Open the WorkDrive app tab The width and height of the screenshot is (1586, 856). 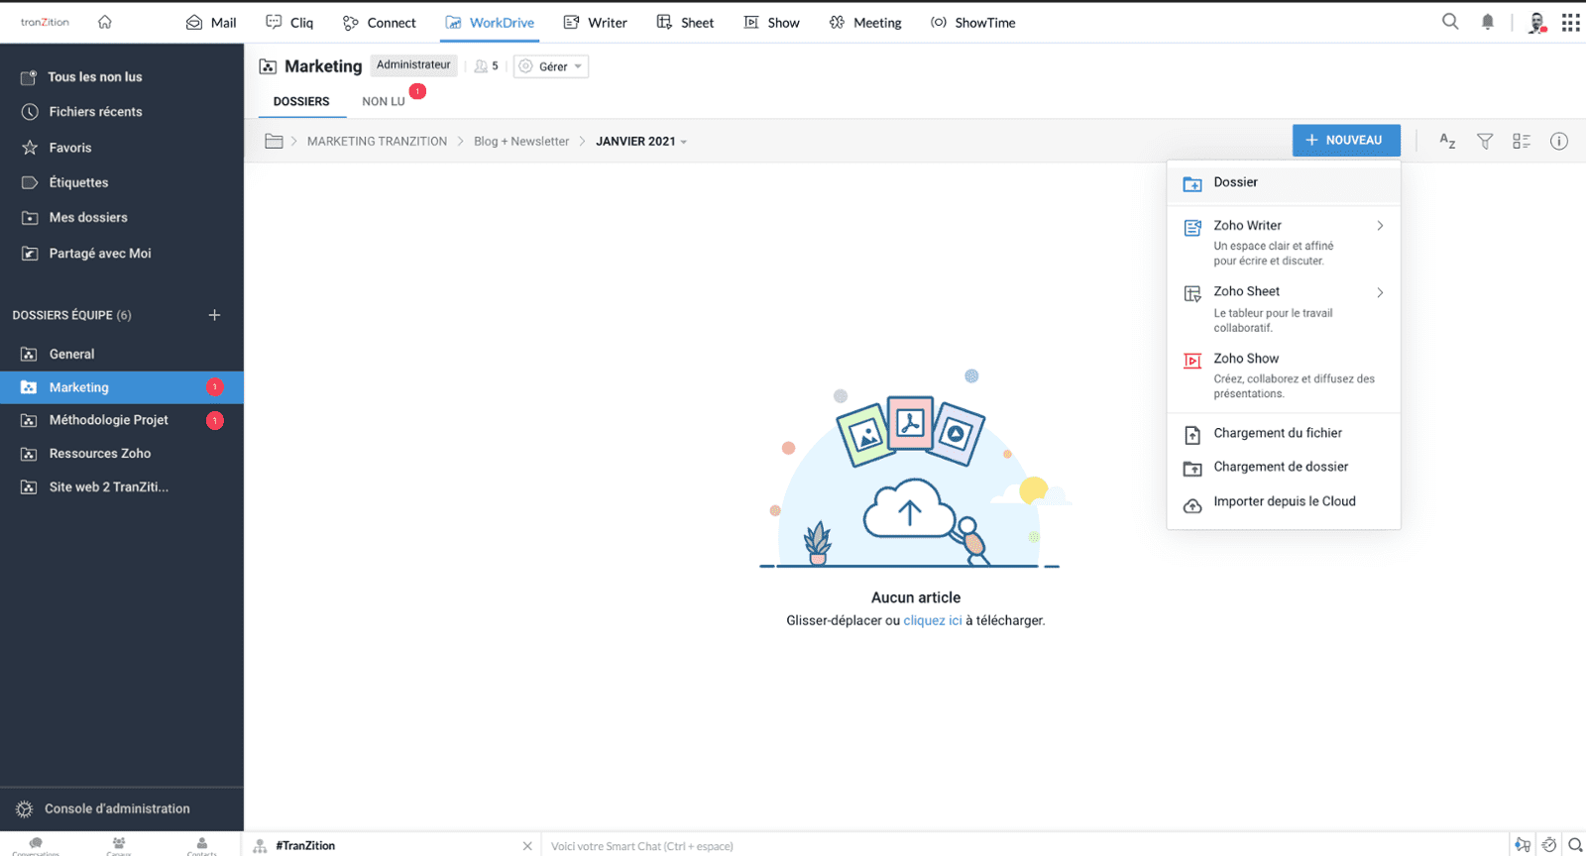(x=490, y=23)
